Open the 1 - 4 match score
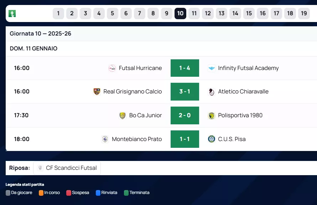This screenshot has height=205, width=317. coord(185,68)
